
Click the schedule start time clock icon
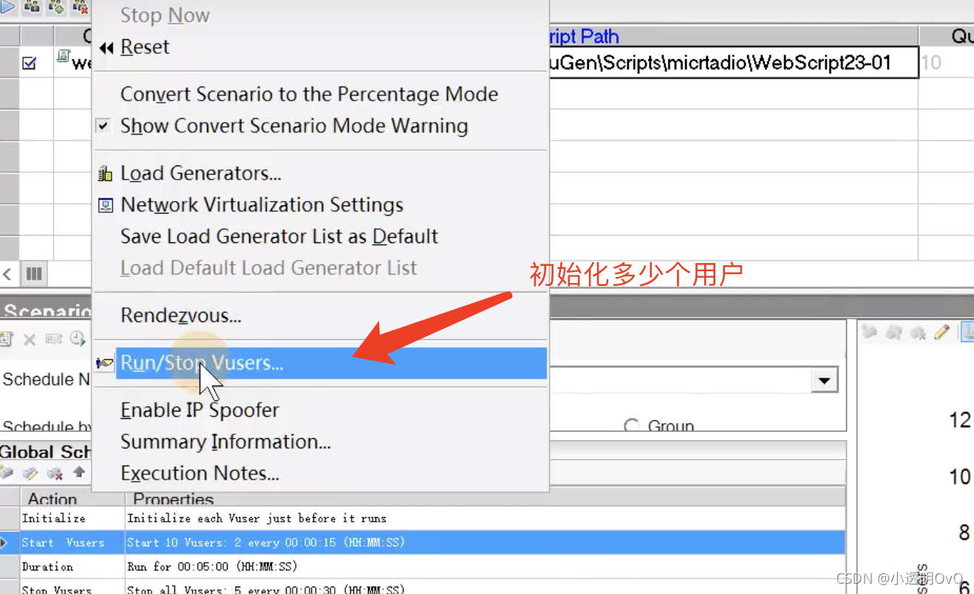coord(78,339)
